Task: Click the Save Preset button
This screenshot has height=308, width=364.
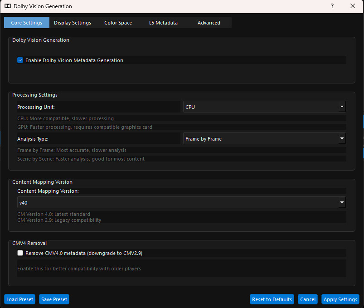Action: click(x=54, y=299)
